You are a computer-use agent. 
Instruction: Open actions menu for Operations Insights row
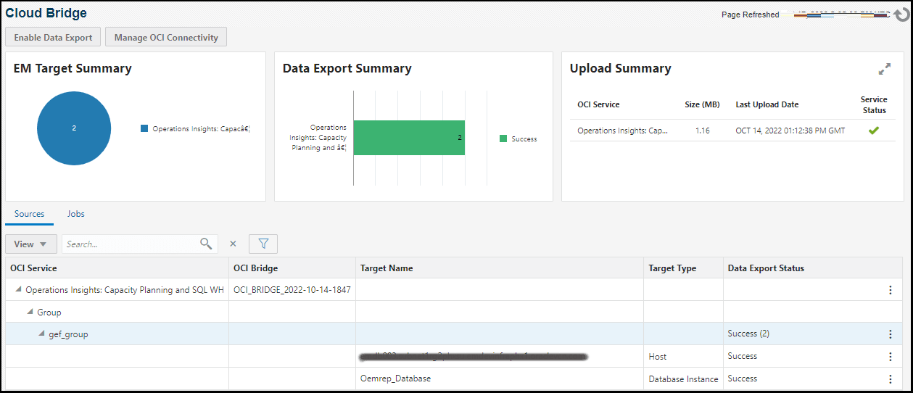(891, 290)
